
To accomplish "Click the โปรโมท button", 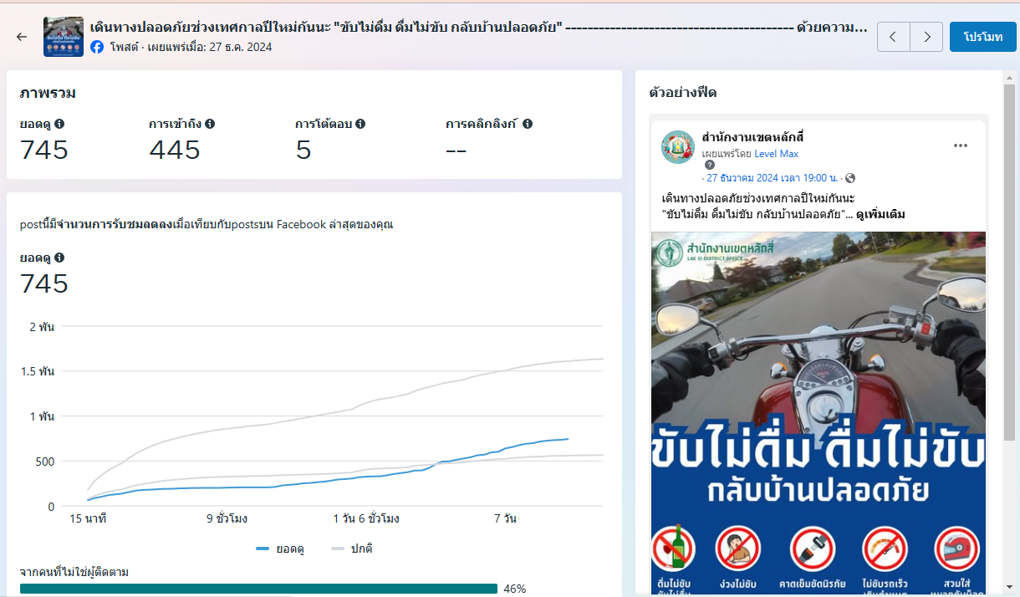I will [982, 37].
